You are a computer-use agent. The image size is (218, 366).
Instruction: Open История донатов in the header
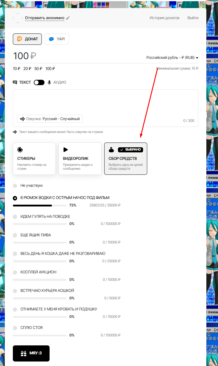click(x=164, y=18)
